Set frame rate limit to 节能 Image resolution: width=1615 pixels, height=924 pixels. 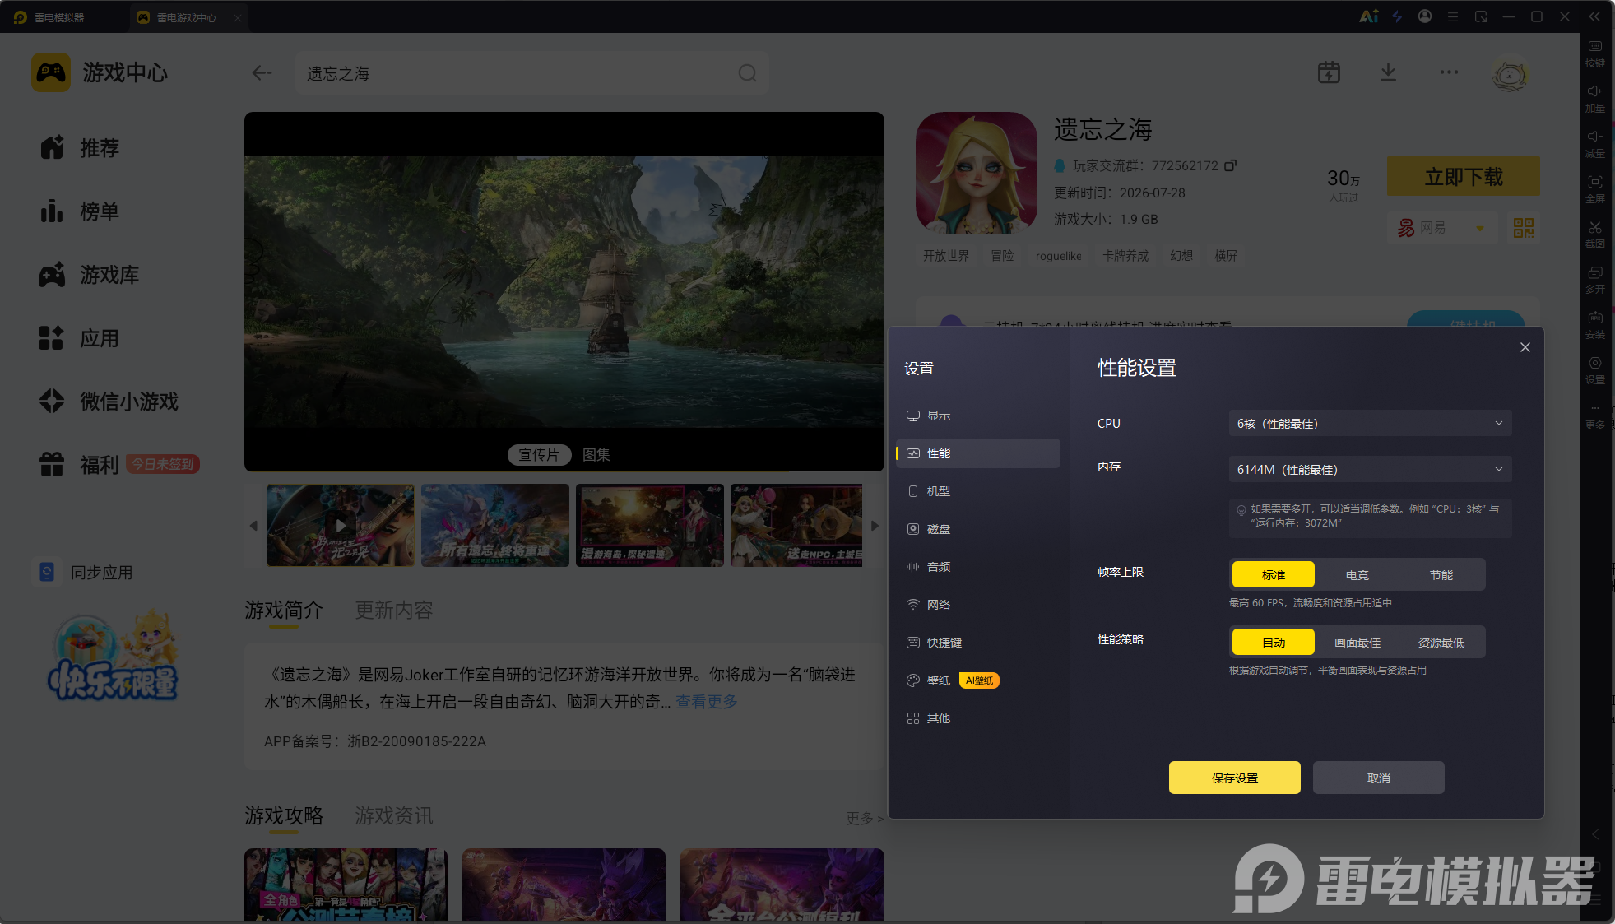1441,575
